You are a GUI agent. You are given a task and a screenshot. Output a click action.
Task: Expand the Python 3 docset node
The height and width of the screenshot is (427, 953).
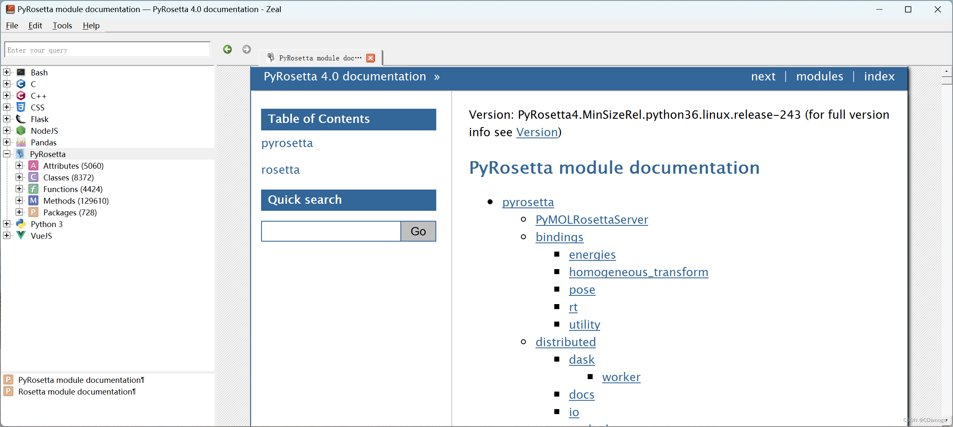tap(7, 224)
